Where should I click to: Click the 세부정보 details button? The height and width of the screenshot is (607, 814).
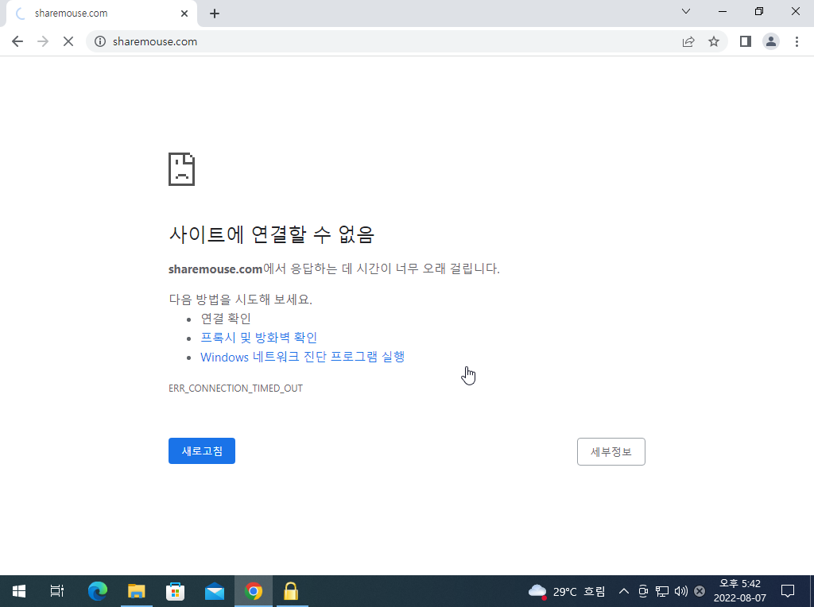pyautogui.click(x=610, y=451)
